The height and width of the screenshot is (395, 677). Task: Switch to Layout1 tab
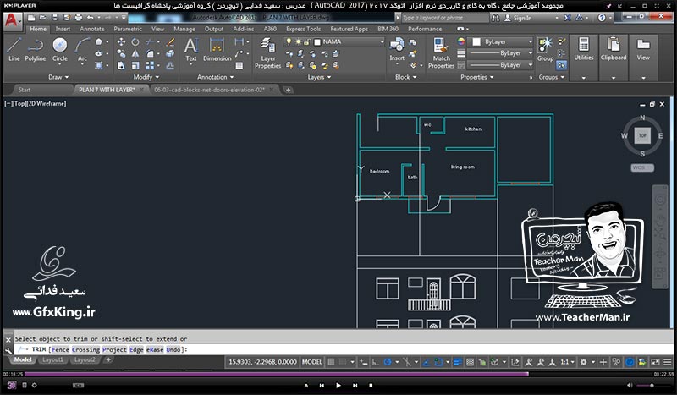click(x=52, y=359)
